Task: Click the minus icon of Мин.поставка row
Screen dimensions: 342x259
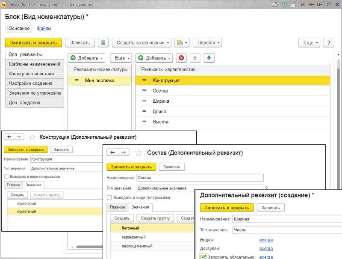Action: [77, 80]
